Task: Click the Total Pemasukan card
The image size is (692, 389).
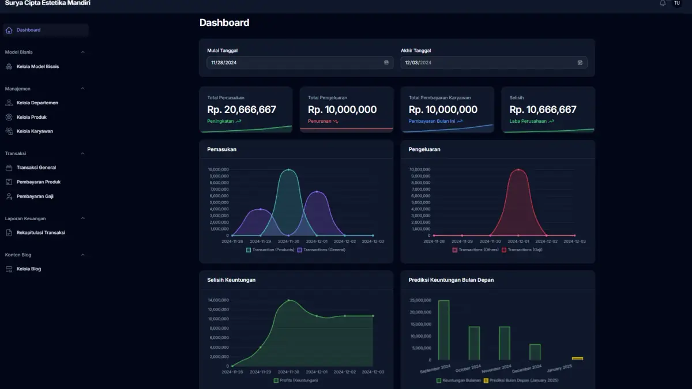Action: click(x=246, y=109)
